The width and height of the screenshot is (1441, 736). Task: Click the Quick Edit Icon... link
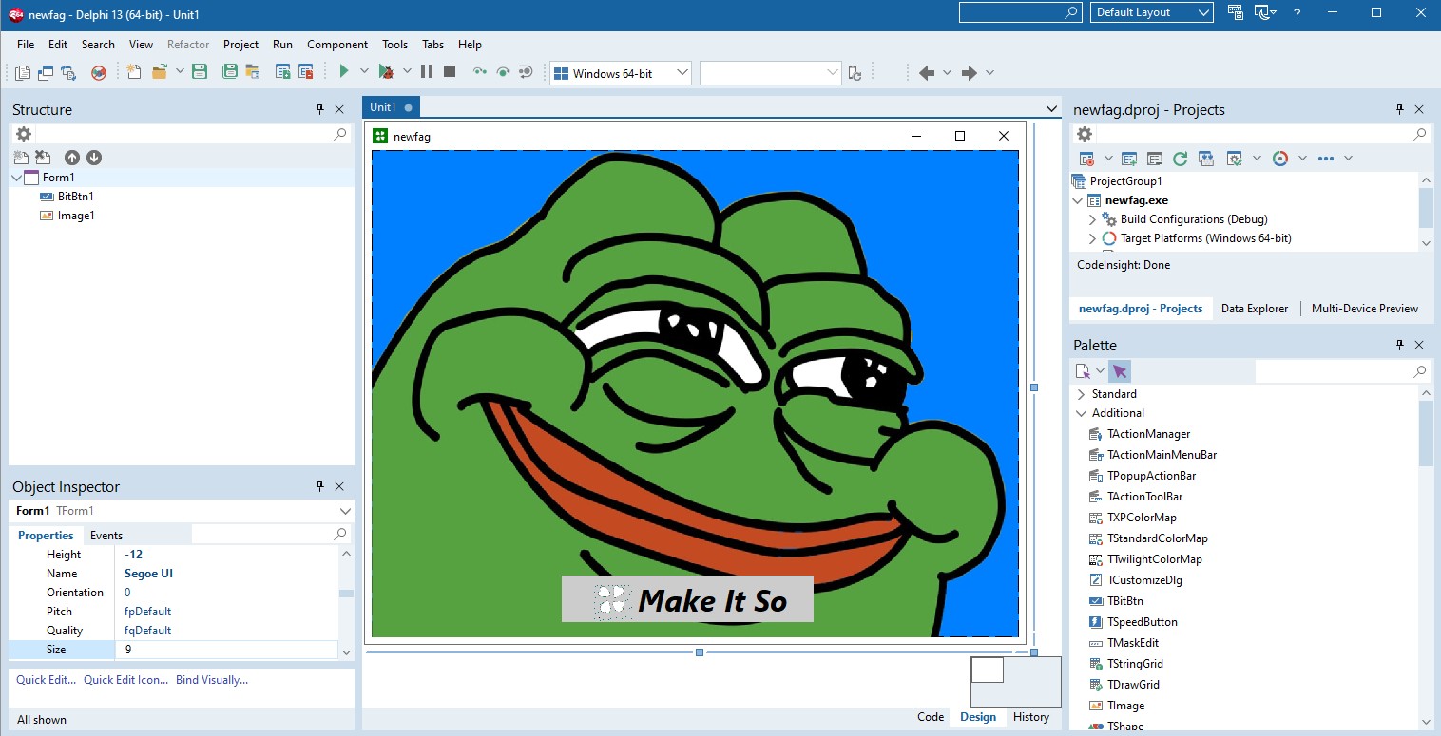[x=126, y=680]
